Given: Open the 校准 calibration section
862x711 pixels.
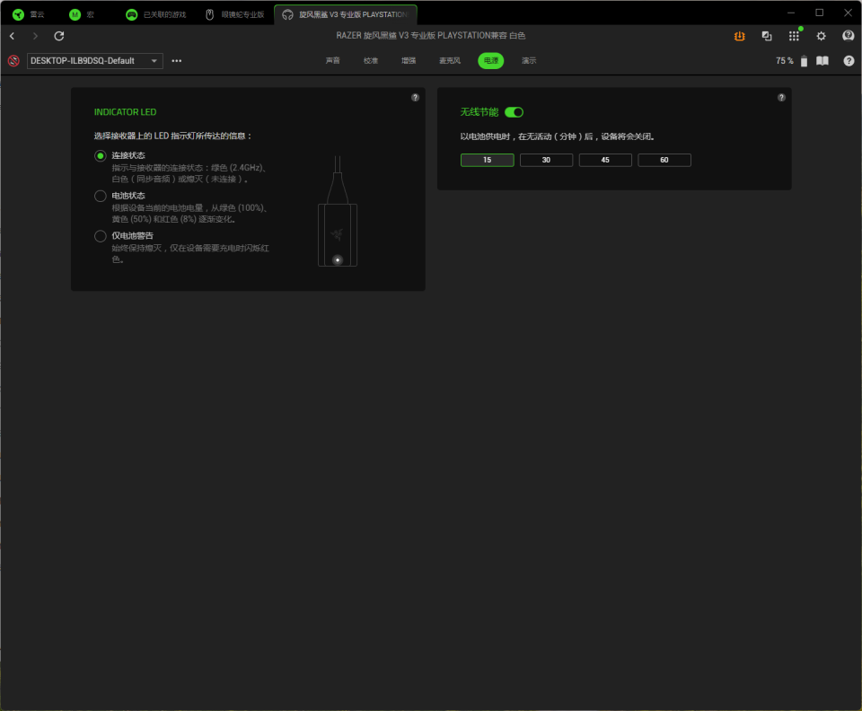Looking at the screenshot, I should pyautogui.click(x=371, y=61).
